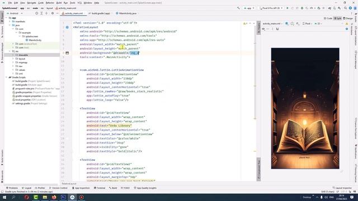Hide the Project panel with the minus icon

tap(57, 13)
